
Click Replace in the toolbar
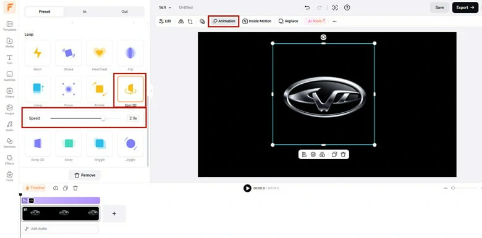(289, 21)
